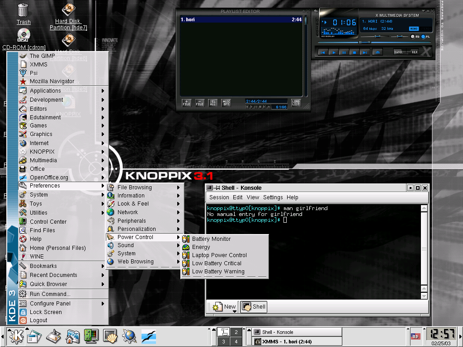463x347 pixels.
Task: Expand the Look & Feel submenu
Action: click(144, 204)
